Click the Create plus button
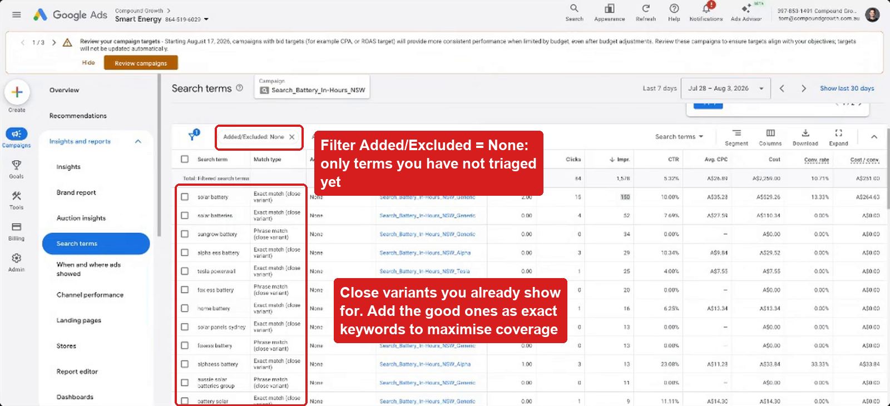890x406 pixels. tap(17, 92)
